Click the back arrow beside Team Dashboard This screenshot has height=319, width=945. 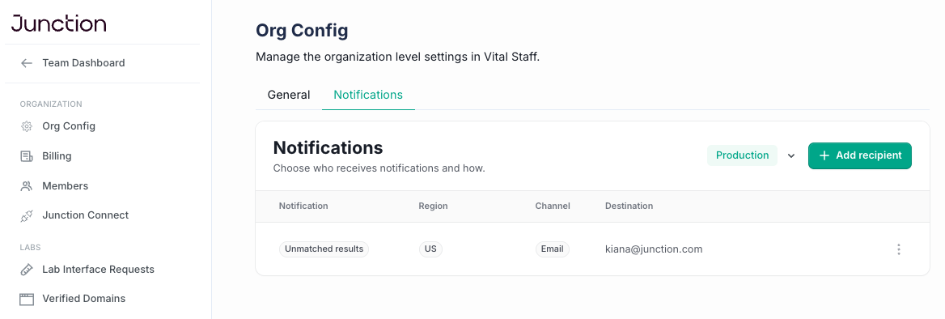[x=27, y=63]
